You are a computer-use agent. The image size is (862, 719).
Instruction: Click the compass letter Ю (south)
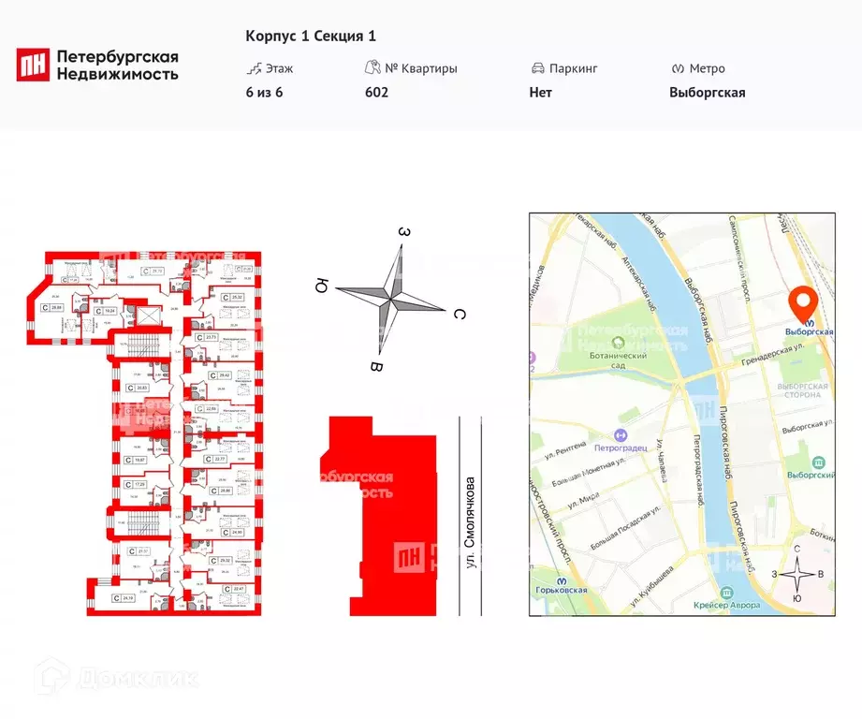[322, 286]
